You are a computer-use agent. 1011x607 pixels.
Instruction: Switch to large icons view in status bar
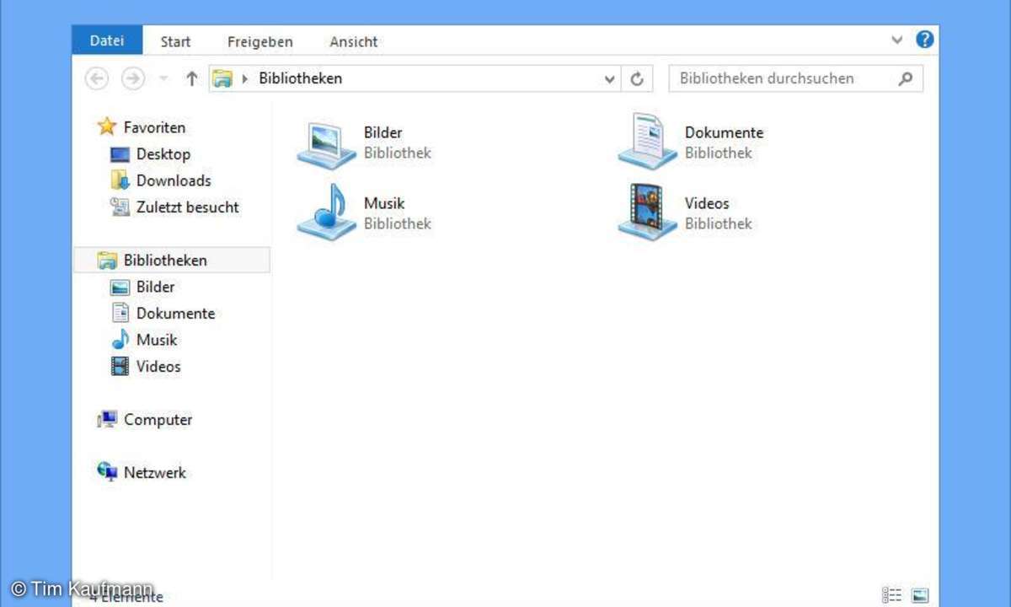pos(919,595)
